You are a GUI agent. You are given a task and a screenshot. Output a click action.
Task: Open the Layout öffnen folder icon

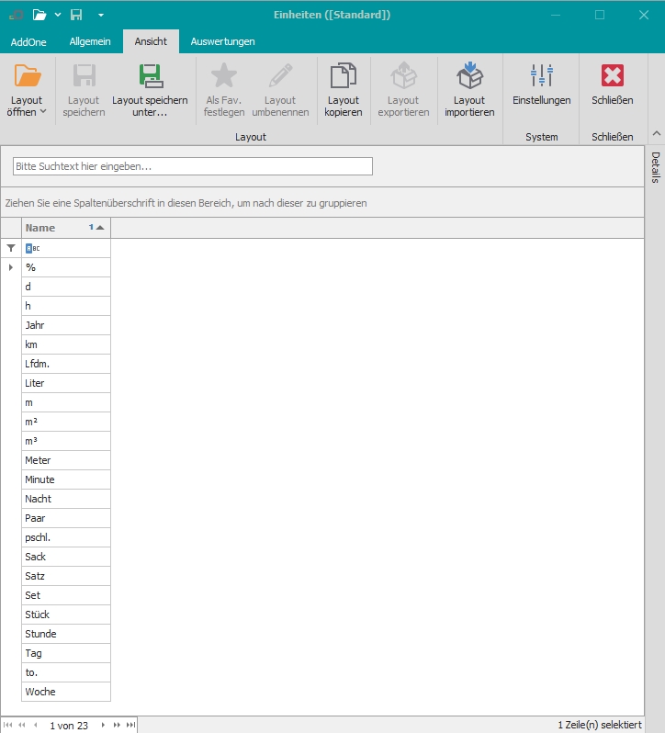pos(28,77)
